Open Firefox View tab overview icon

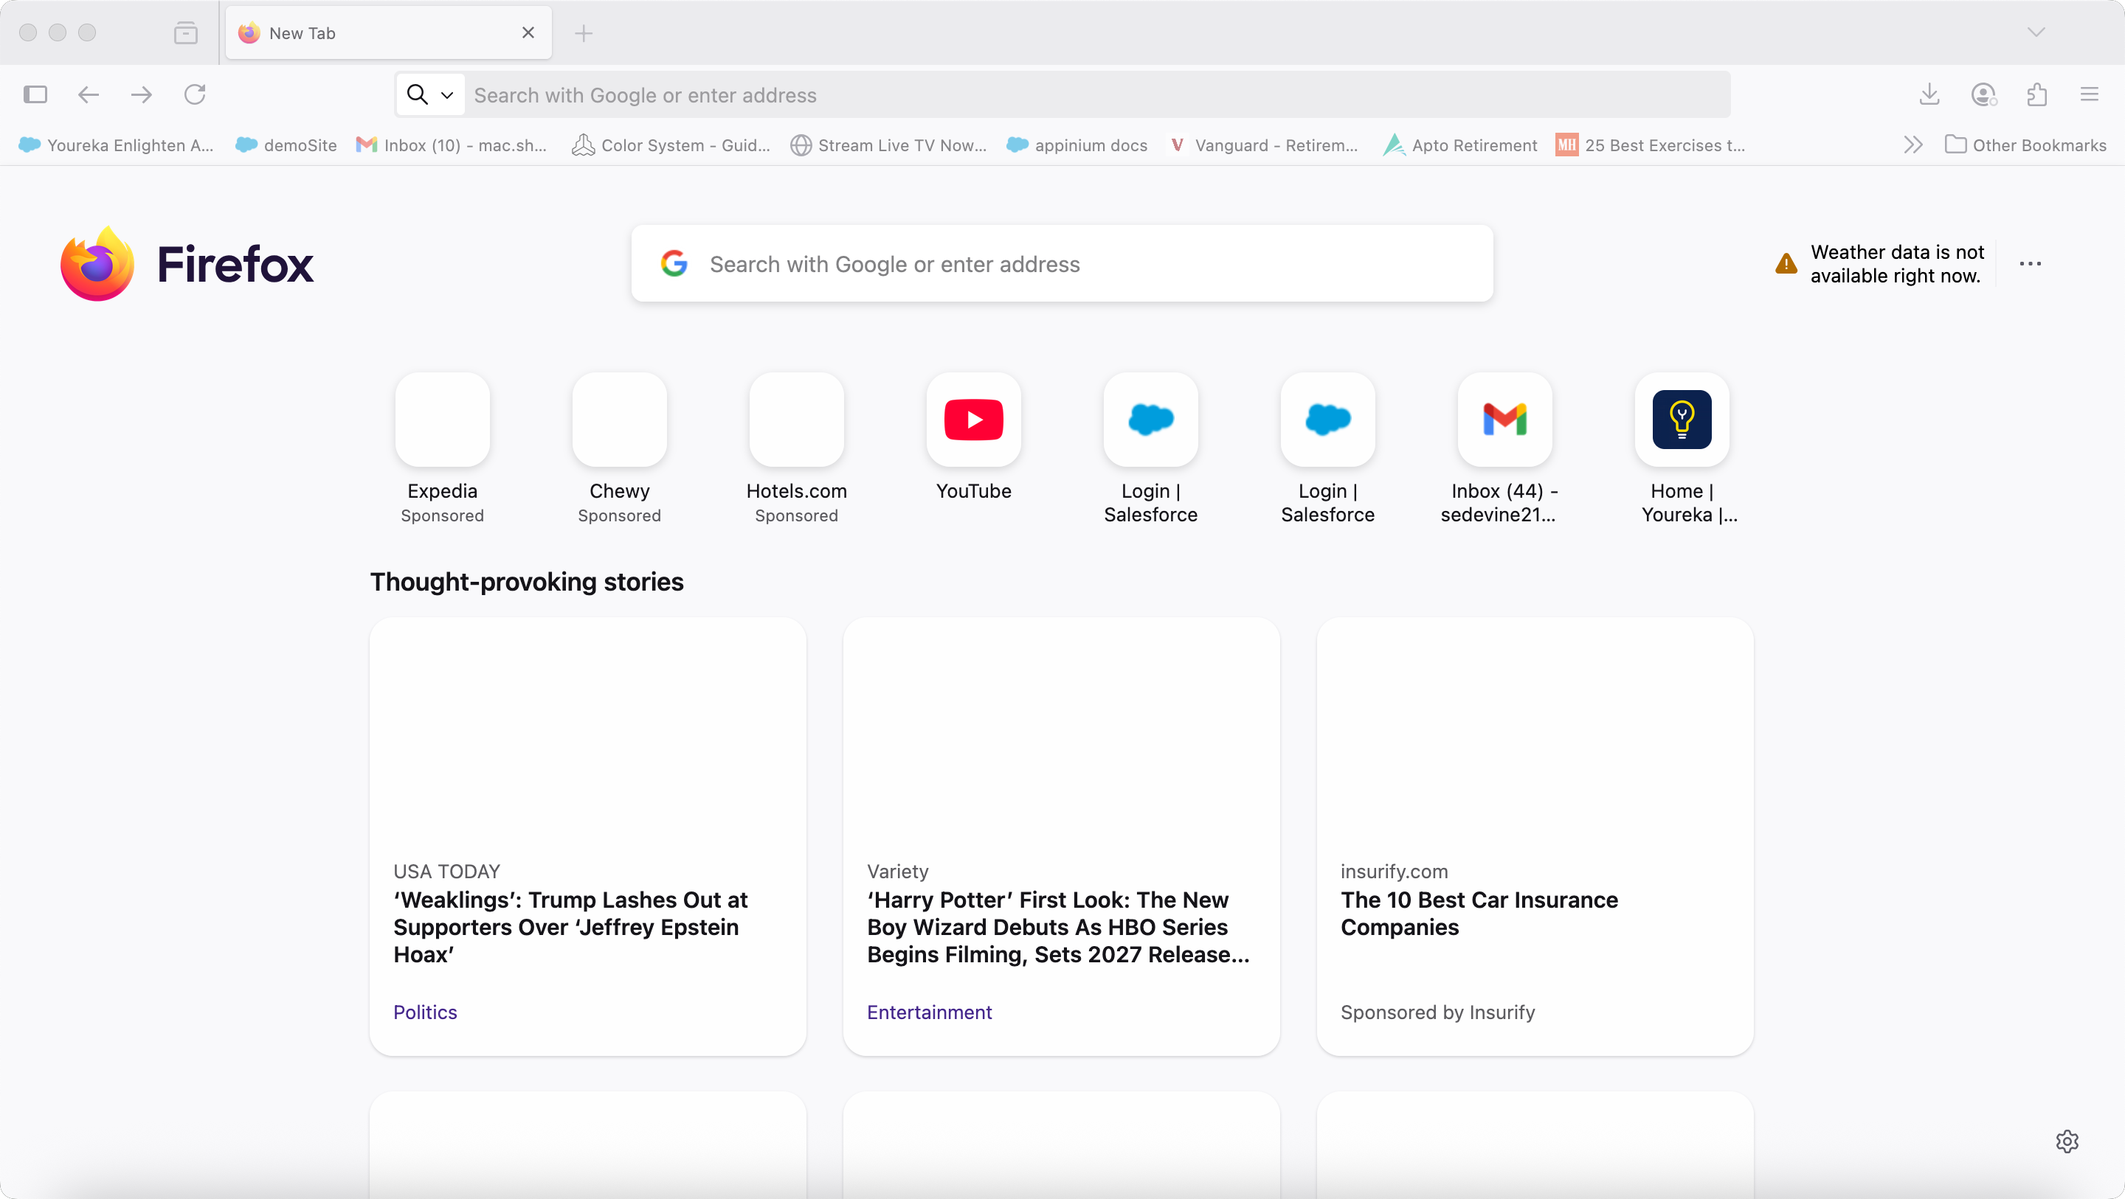click(186, 33)
